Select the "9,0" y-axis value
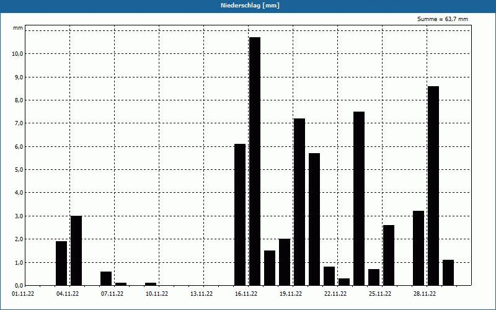496x310 pixels. [x=19, y=77]
